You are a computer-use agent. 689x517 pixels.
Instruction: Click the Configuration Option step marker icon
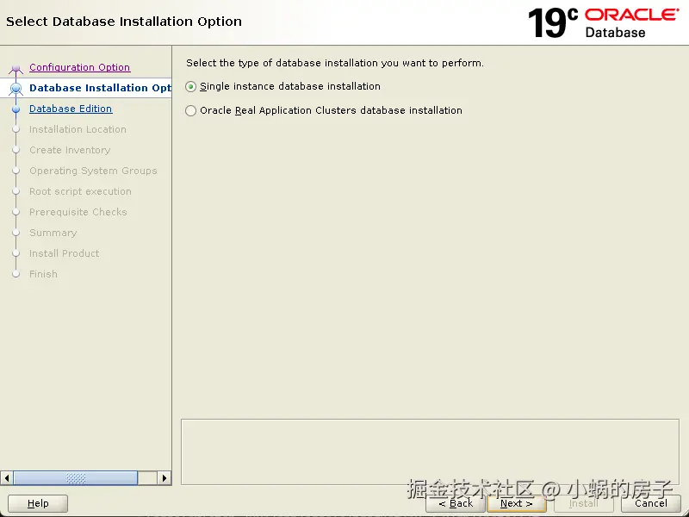click(x=16, y=68)
